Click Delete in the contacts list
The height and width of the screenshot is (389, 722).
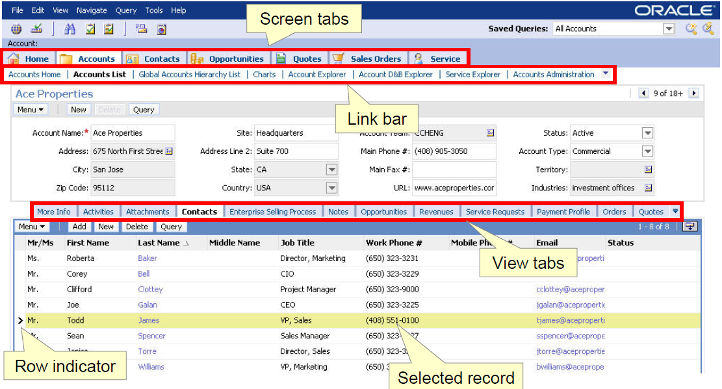136,227
